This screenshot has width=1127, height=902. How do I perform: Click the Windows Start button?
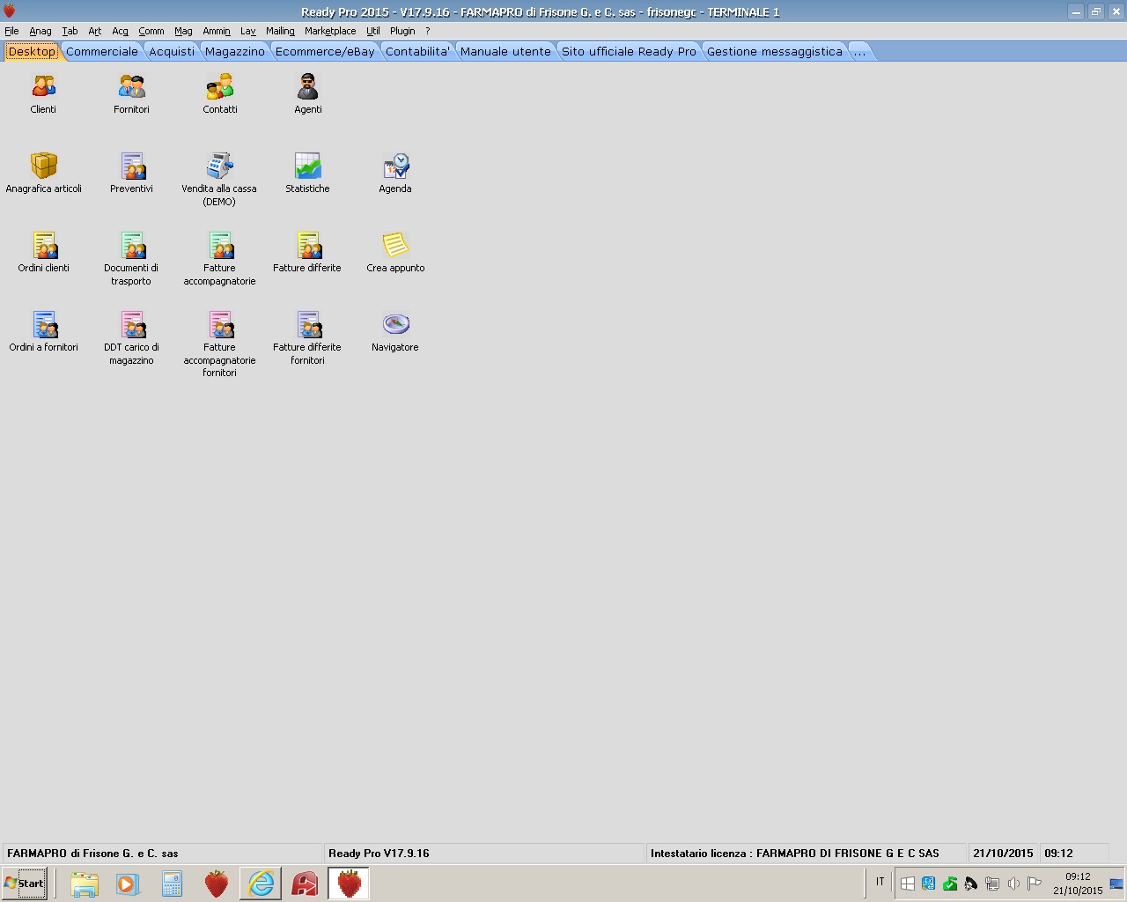25,884
